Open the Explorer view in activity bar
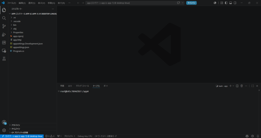The width and height of the screenshot is (261, 138). coord(4,10)
